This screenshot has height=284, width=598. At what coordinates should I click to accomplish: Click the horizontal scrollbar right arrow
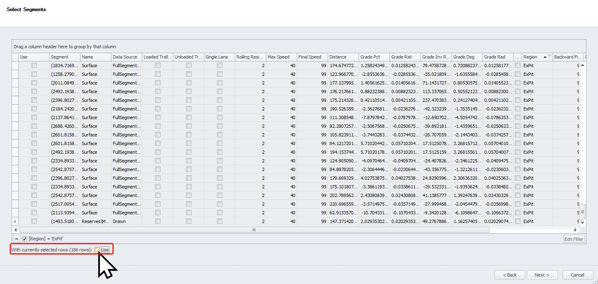click(576, 230)
